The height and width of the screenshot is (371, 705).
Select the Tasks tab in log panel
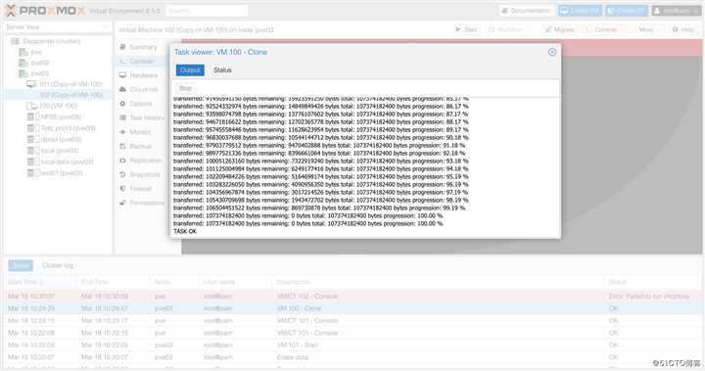(x=21, y=265)
